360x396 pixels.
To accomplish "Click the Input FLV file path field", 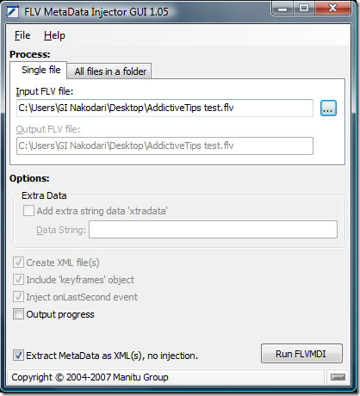I will click(164, 108).
